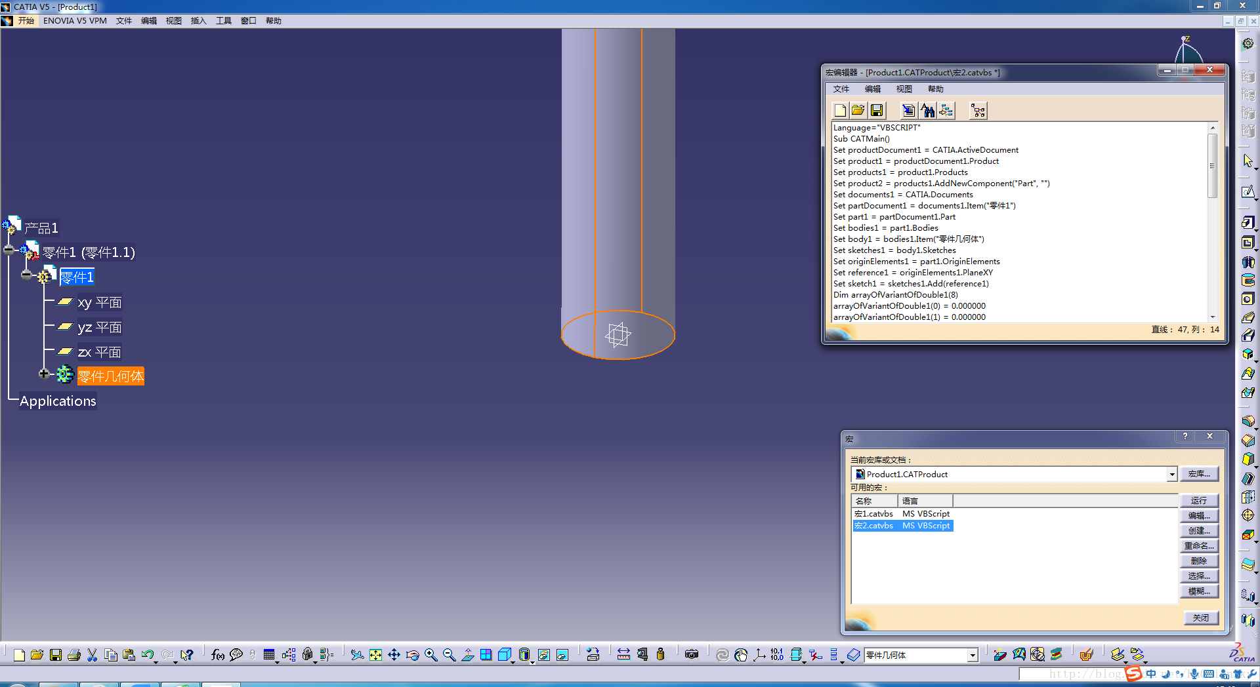
Task: Select the Pan arrows tool
Action: point(394,655)
